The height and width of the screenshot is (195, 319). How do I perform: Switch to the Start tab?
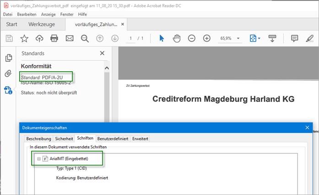[x=11, y=24]
